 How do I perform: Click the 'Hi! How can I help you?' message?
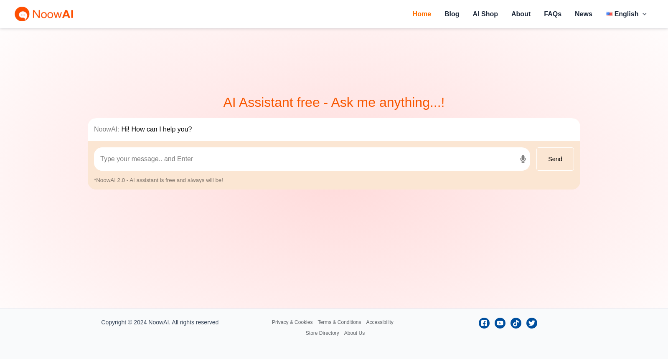pos(157,129)
